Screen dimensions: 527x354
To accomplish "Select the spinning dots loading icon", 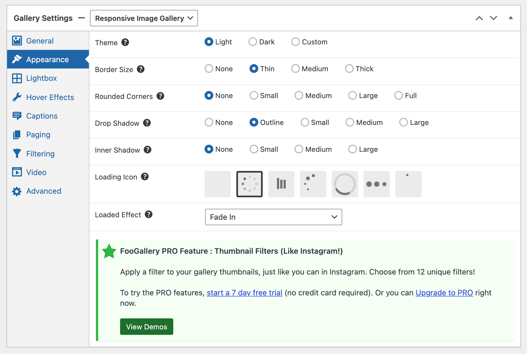I will point(250,184).
